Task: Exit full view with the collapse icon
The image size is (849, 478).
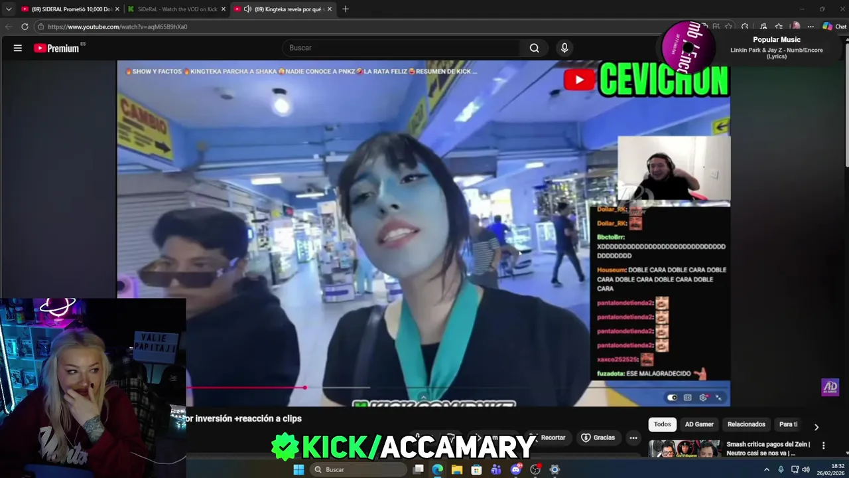Action: 718,398
